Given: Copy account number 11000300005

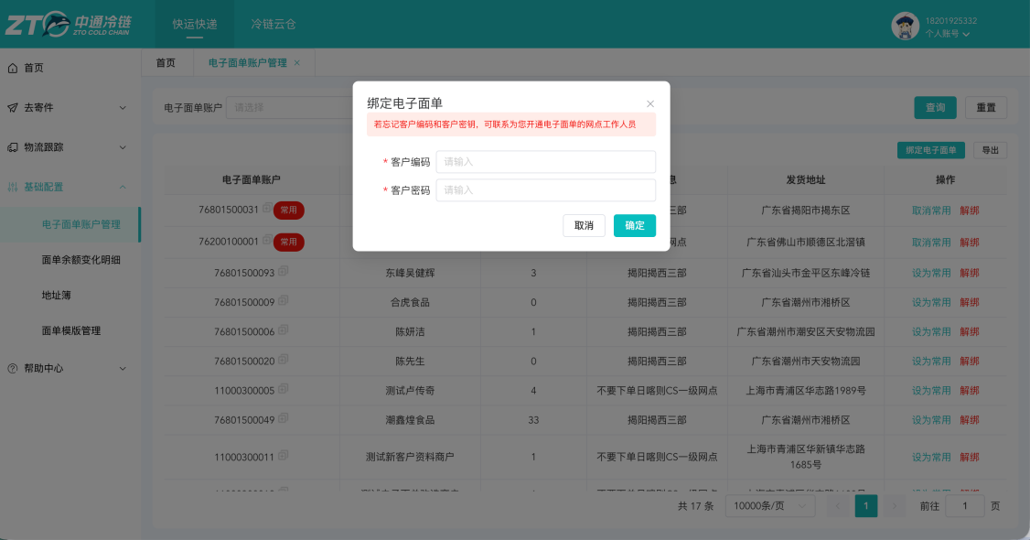Looking at the screenshot, I should tap(284, 389).
